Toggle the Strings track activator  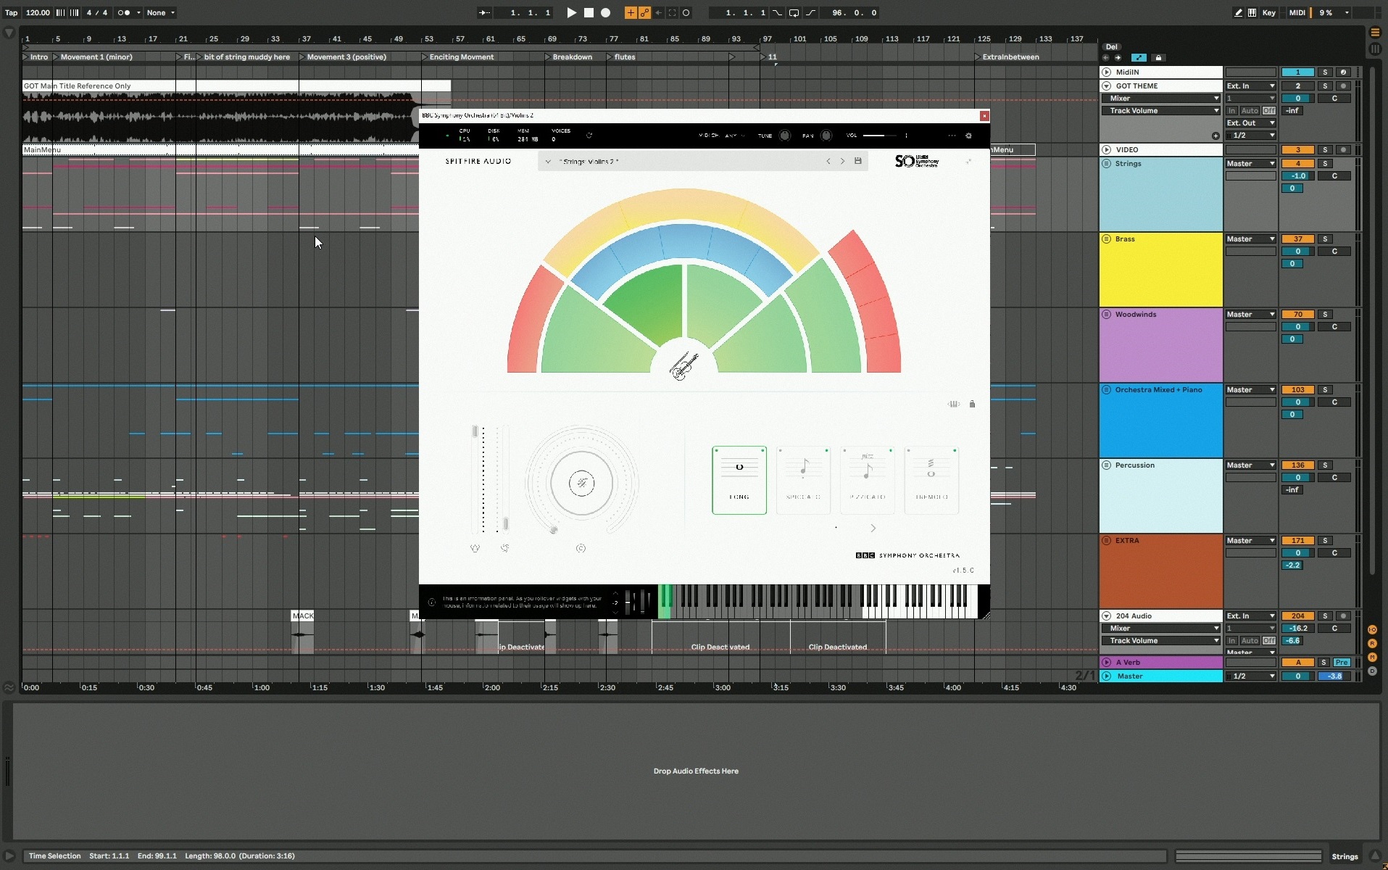[1297, 164]
